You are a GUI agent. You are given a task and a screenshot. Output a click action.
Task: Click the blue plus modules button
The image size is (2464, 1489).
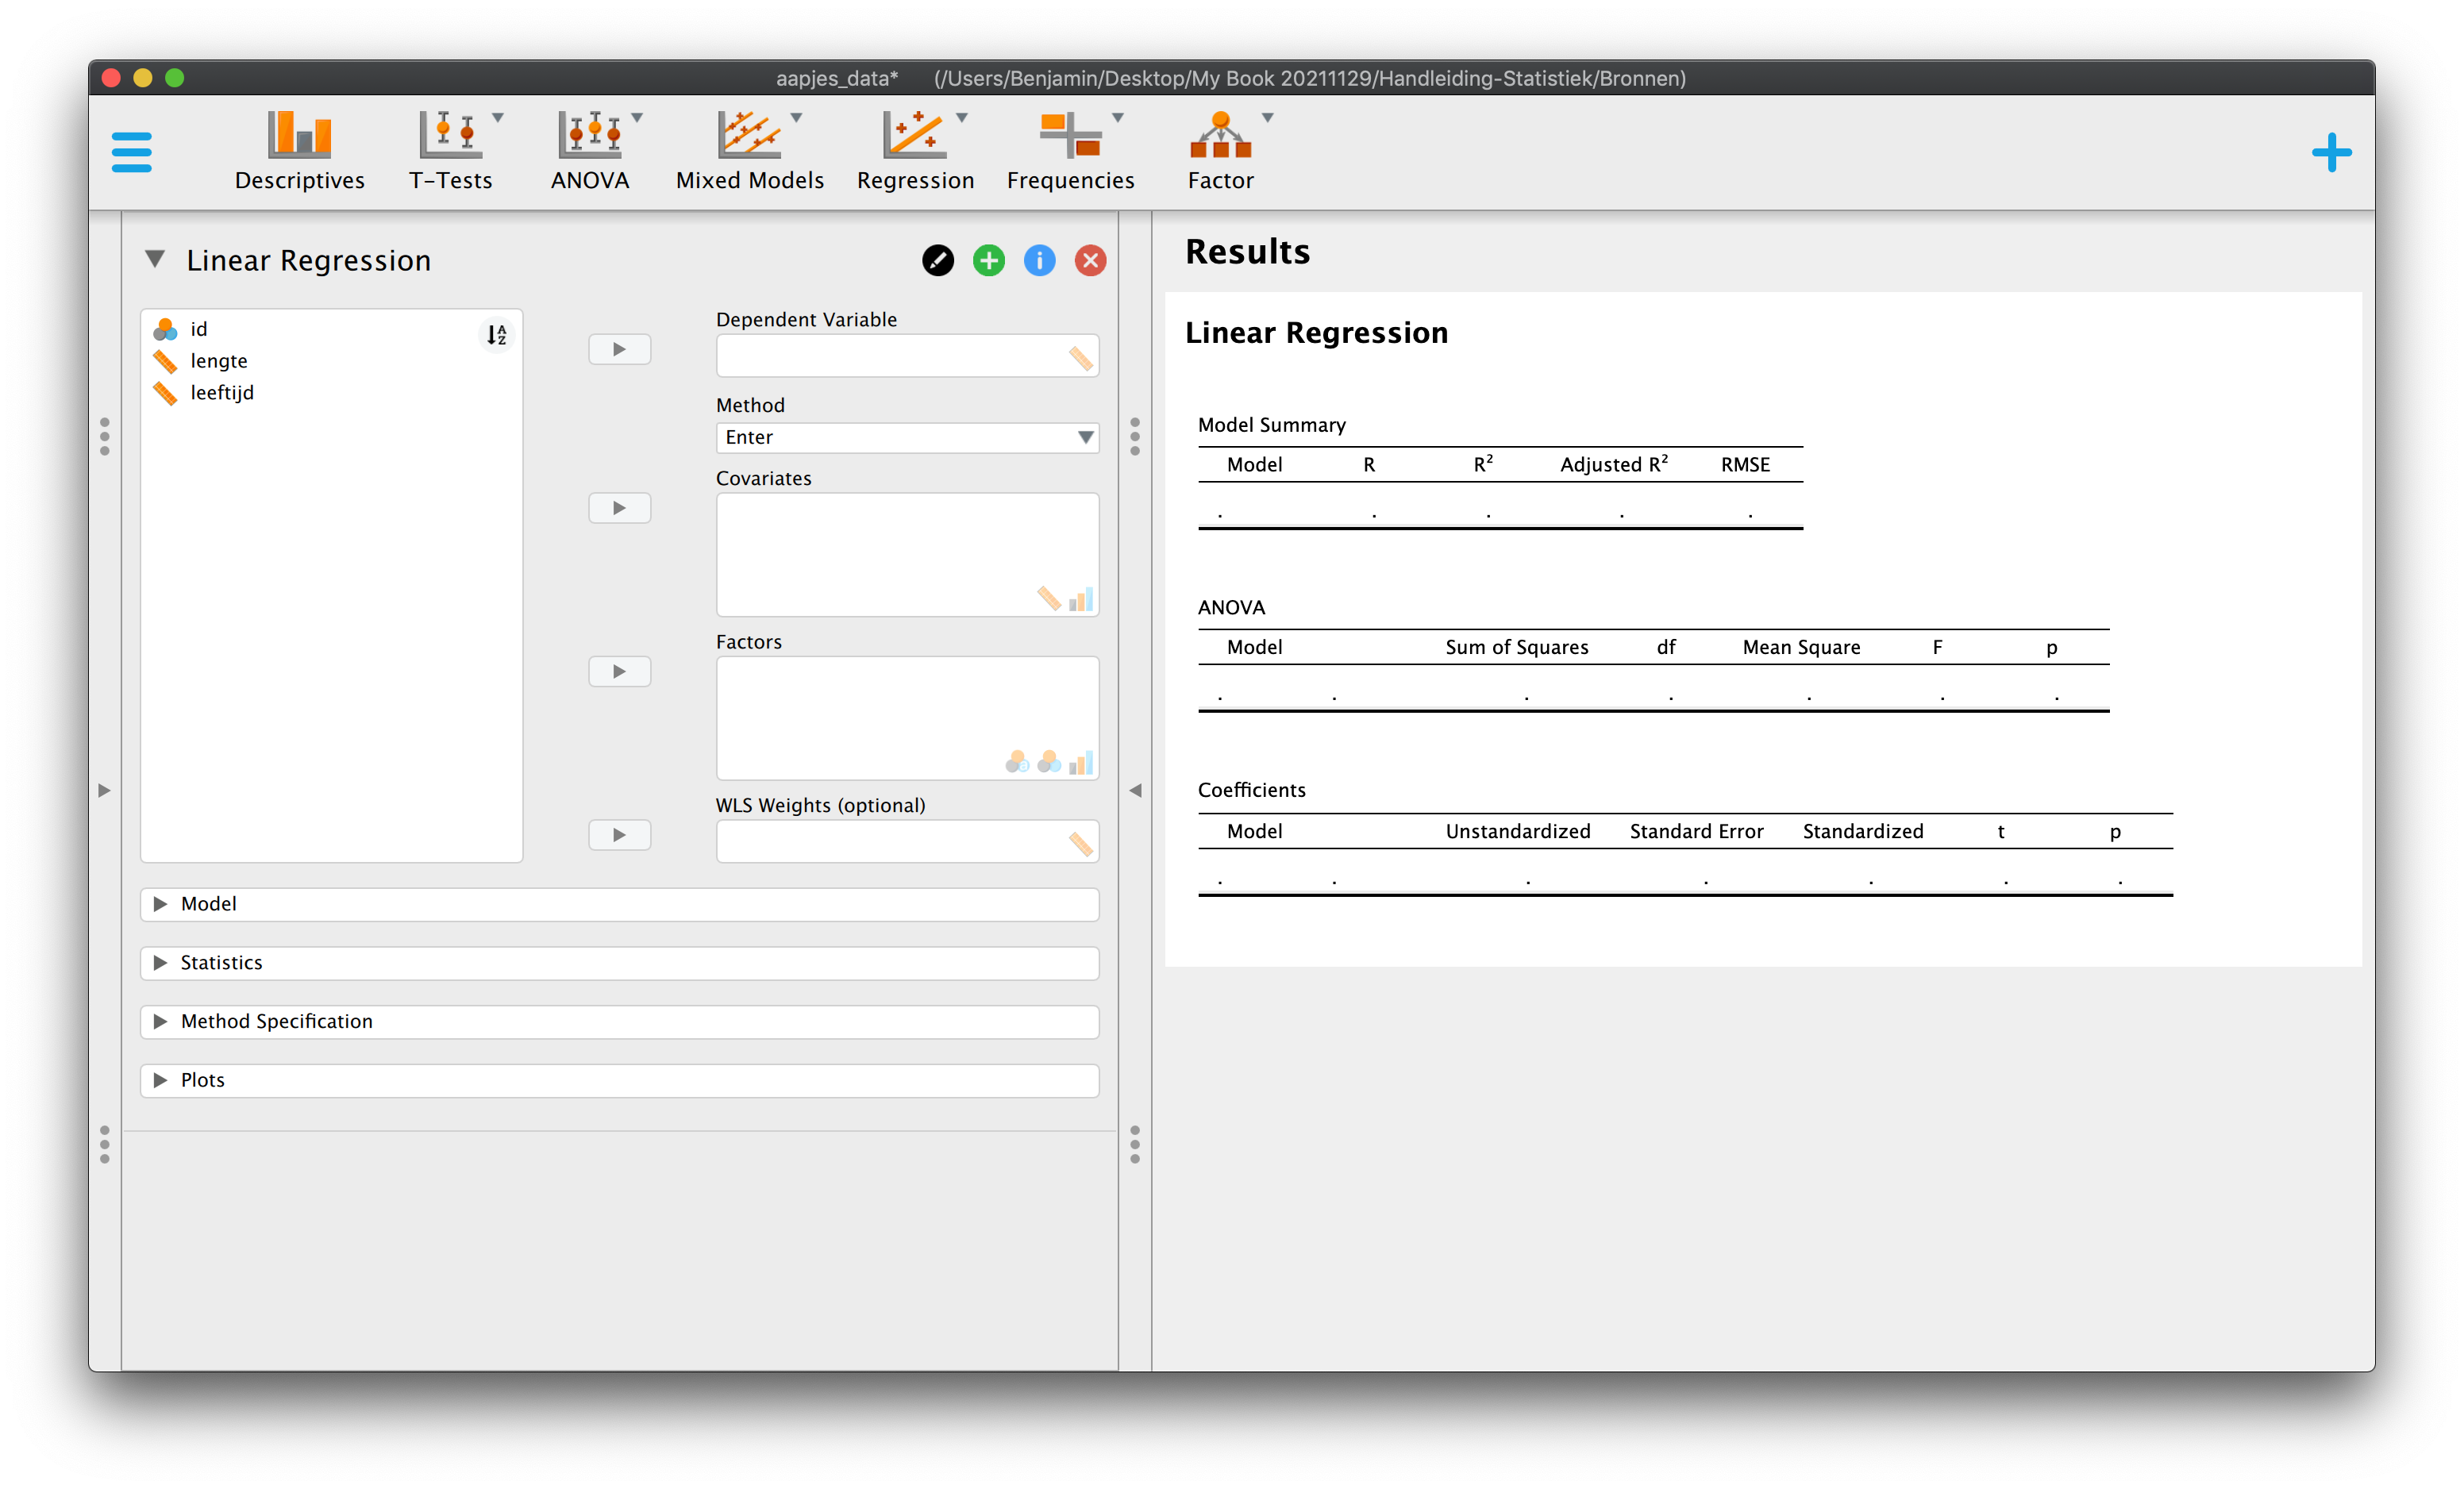(x=2331, y=153)
